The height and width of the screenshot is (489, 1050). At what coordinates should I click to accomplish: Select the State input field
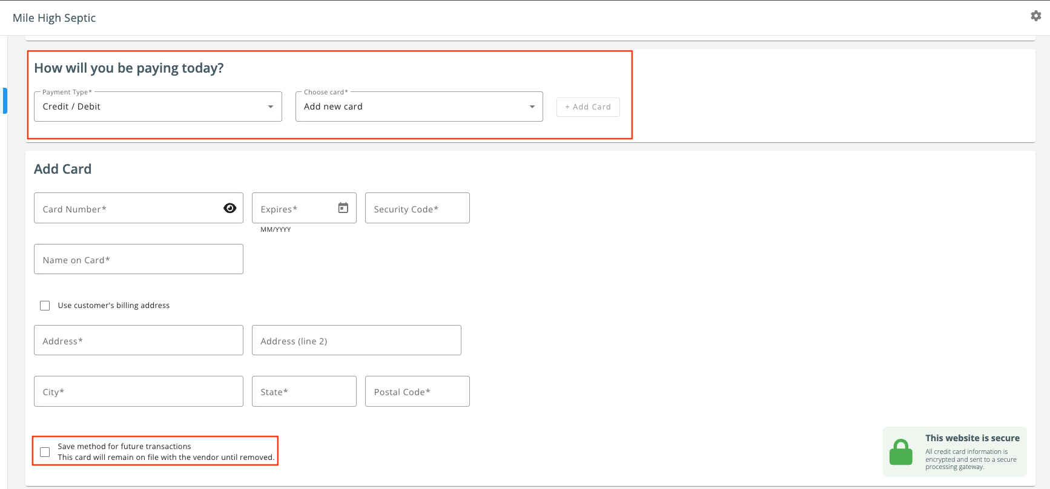tap(304, 391)
